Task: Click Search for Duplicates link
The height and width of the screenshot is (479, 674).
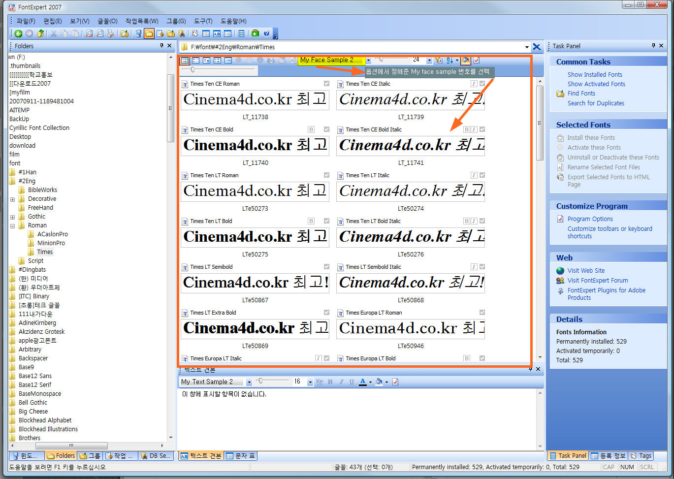Action: point(596,103)
